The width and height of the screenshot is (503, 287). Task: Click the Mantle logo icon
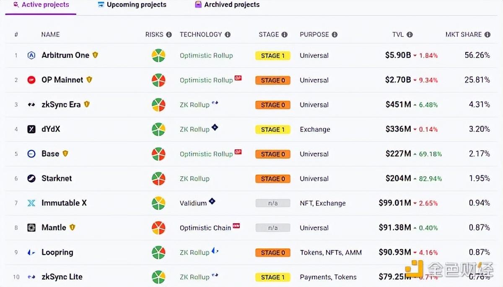tap(31, 228)
